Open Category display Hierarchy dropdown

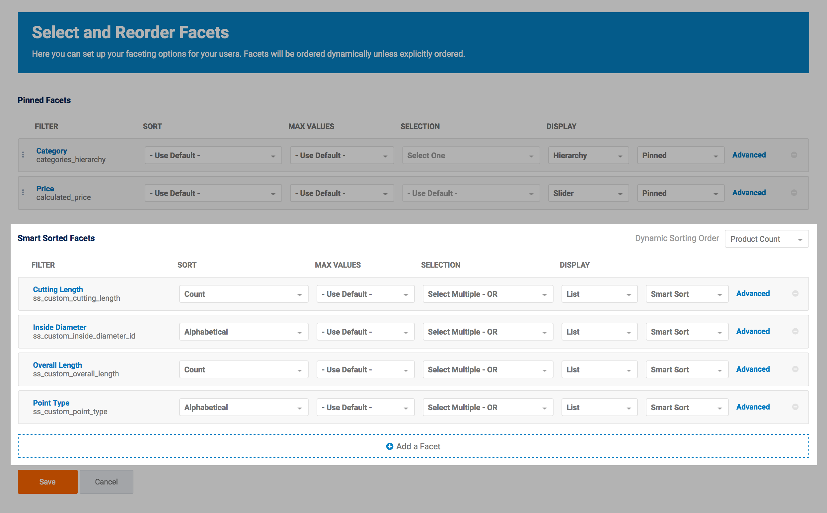point(588,156)
